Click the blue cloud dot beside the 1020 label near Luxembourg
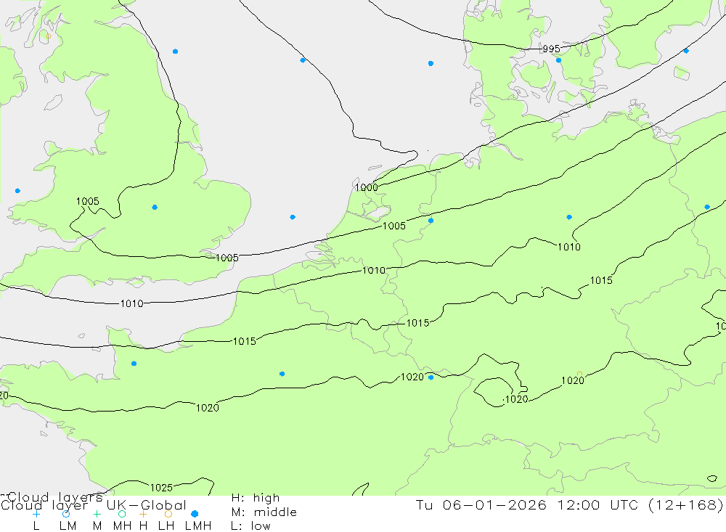This screenshot has height=532, width=726. click(431, 377)
